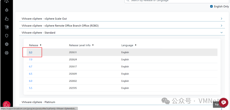Open release 6.0 link
Image resolution: width=230 pixels, height=110 pixels.
coord(31,81)
